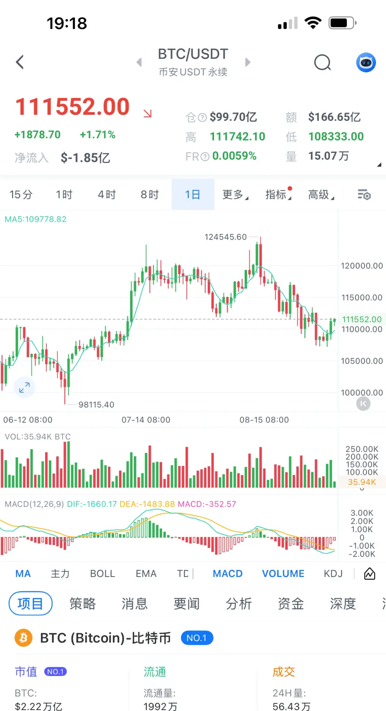Image resolution: width=386 pixels, height=711 pixels.
Task: Expand chart to fullscreen
Action: (24, 387)
